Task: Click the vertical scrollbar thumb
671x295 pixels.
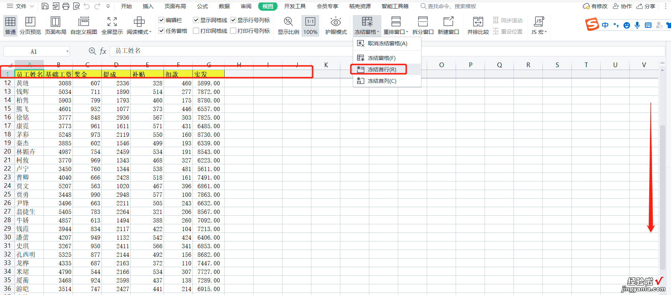Action: click(662, 197)
